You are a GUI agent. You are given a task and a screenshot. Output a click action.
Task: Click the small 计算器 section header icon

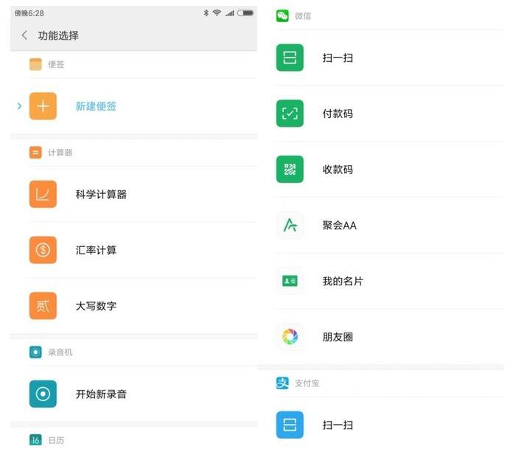coord(35,152)
